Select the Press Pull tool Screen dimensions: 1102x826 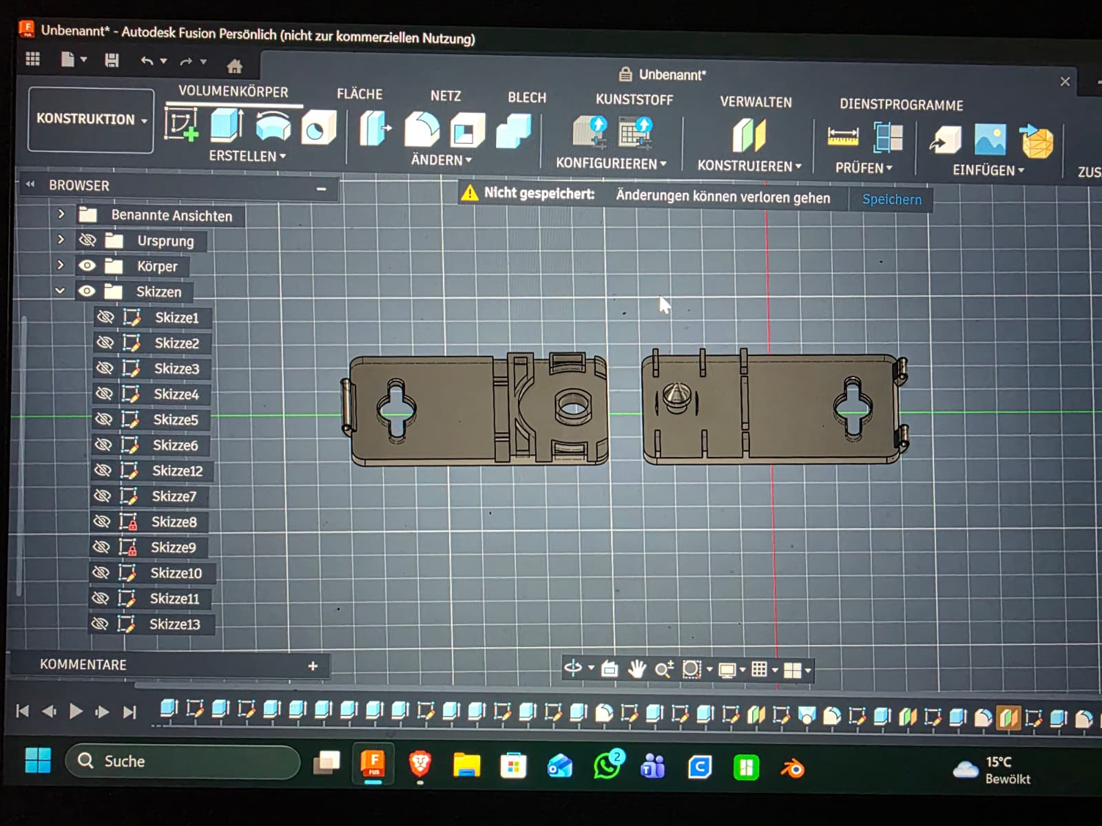point(375,129)
